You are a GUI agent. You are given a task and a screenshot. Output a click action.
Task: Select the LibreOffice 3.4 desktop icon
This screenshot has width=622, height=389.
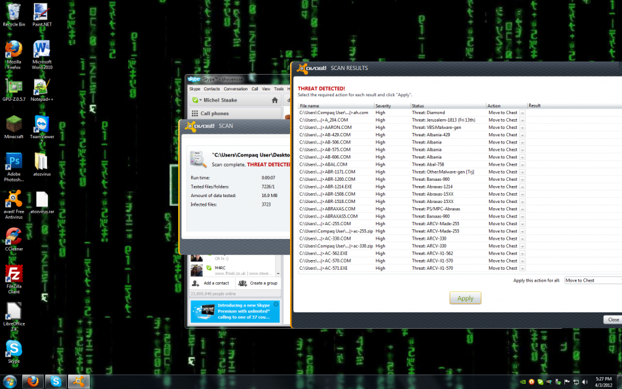pyautogui.click(x=14, y=316)
